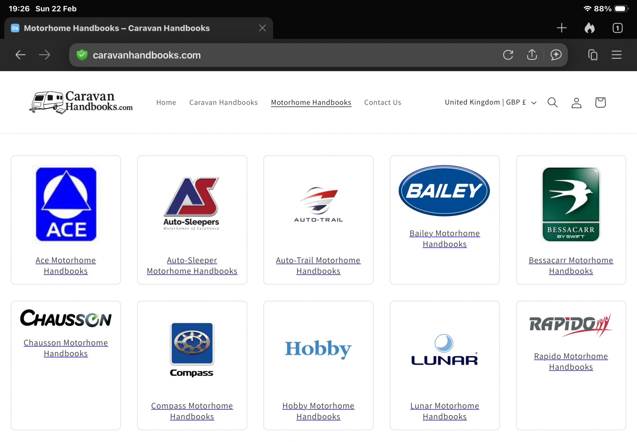Add a new tab with plus icon

coord(562,28)
